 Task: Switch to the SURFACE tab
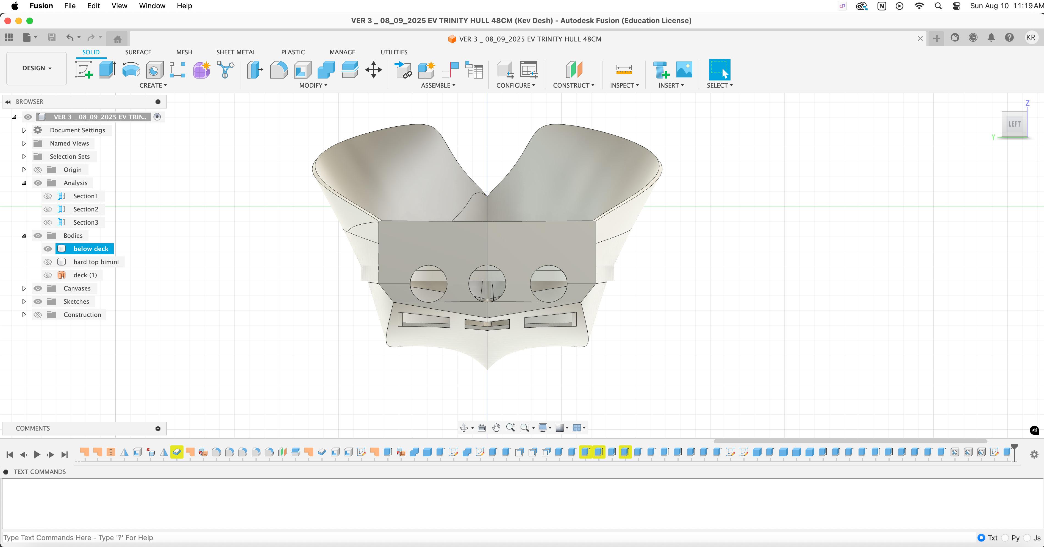click(x=138, y=52)
